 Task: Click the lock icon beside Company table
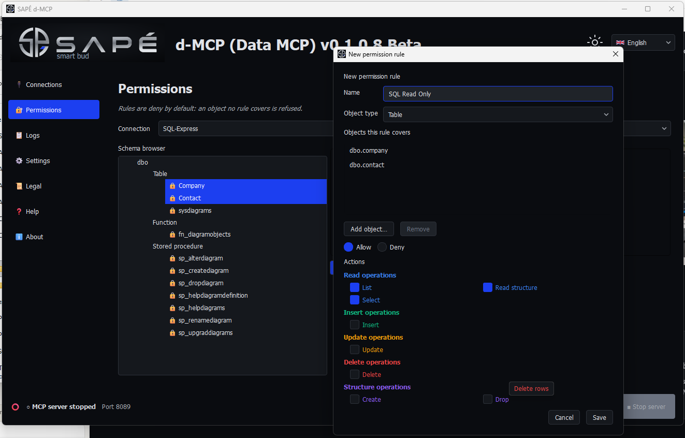172,186
